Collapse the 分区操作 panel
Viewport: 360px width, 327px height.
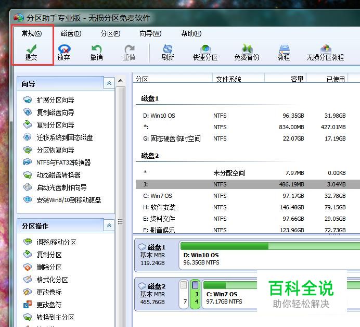[109, 225]
